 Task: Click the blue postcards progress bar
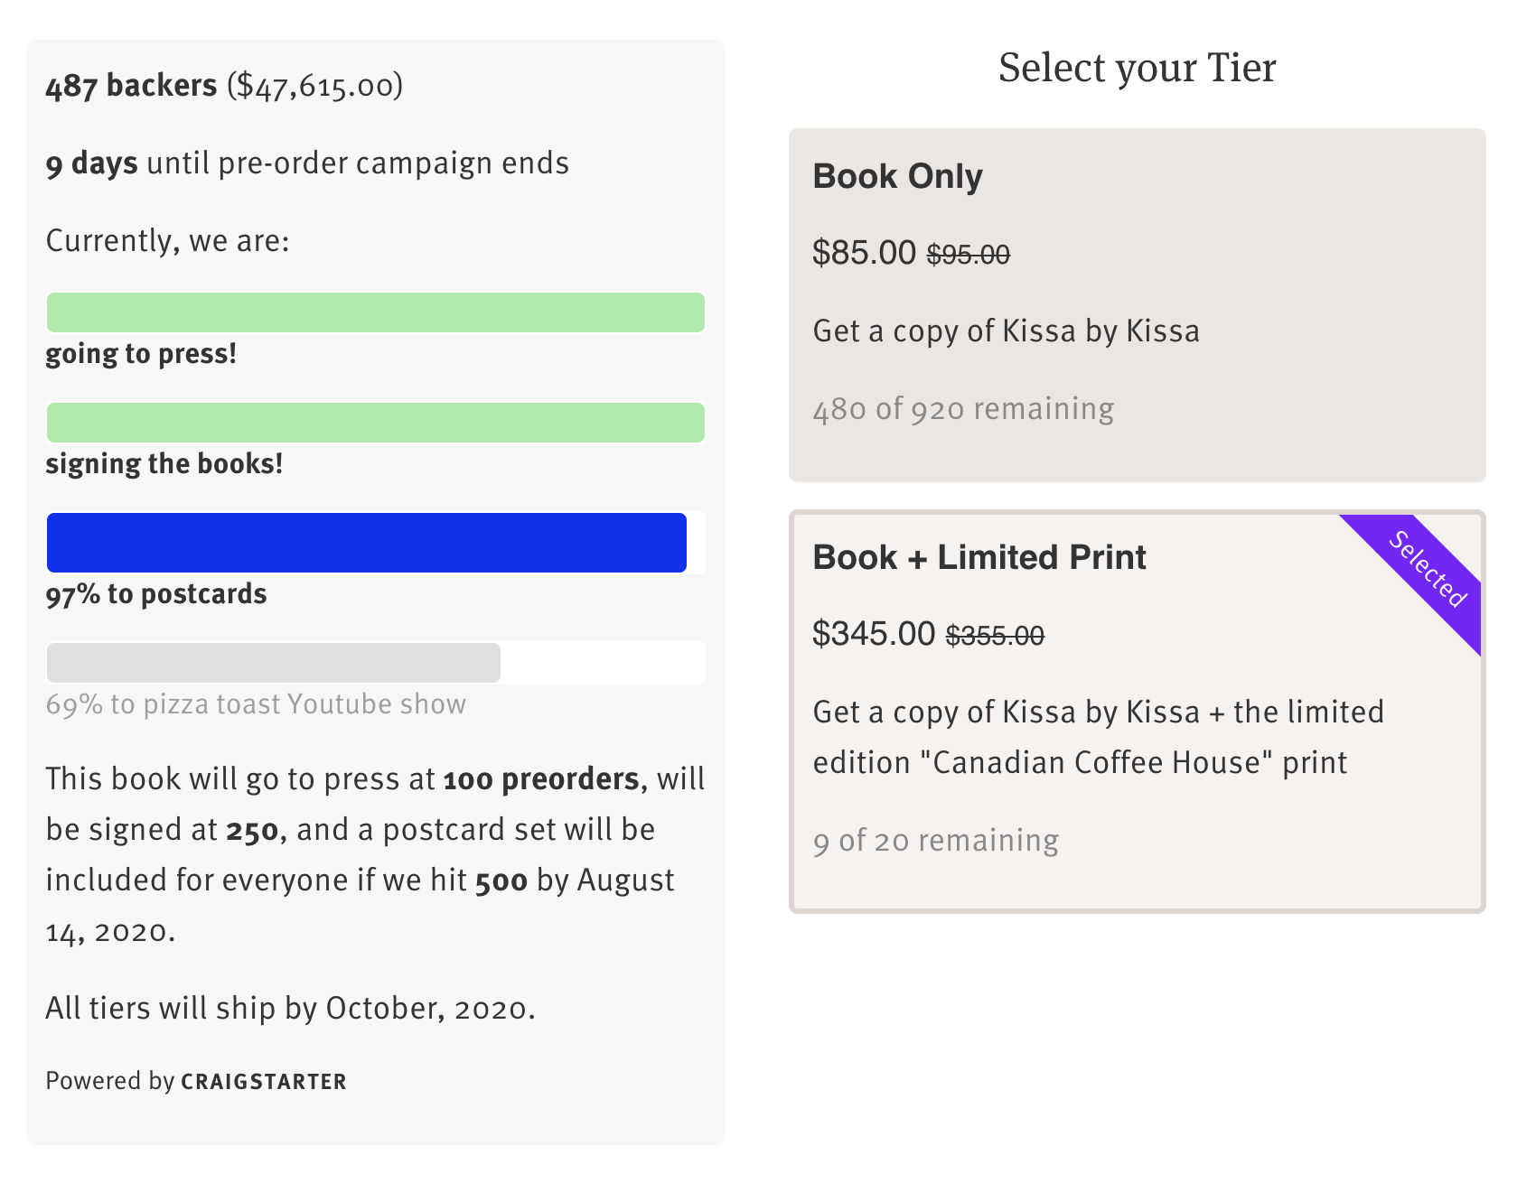[x=366, y=543]
